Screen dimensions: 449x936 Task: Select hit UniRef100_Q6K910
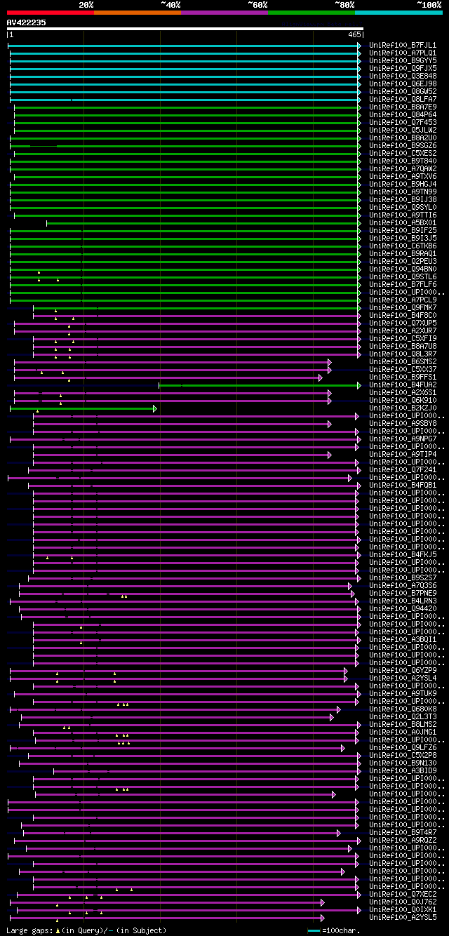[x=403, y=400]
